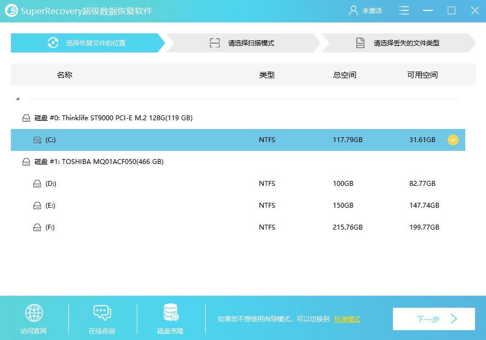Click the 215.76GB total space value

[348, 227]
